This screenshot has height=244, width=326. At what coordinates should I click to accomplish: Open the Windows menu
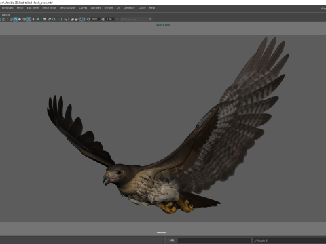7,8
